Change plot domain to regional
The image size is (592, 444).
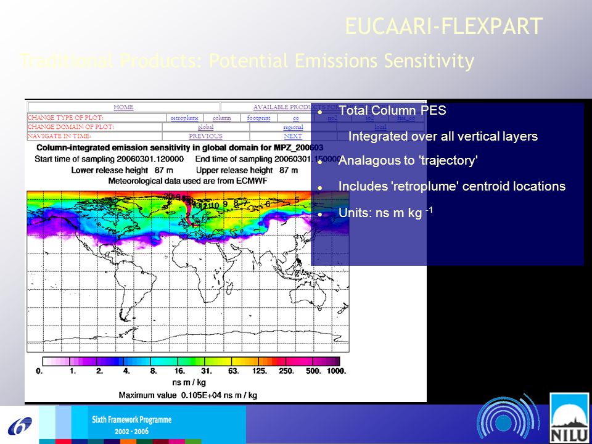pos(293,127)
